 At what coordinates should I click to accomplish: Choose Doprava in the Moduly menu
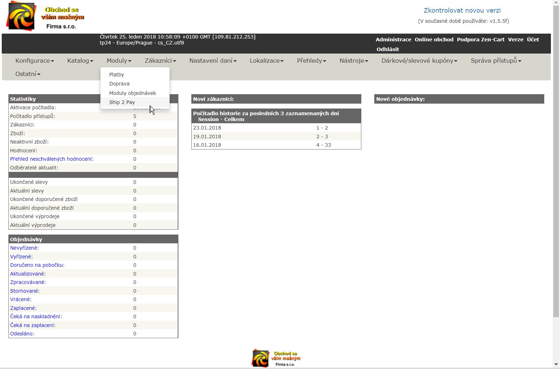point(119,84)
